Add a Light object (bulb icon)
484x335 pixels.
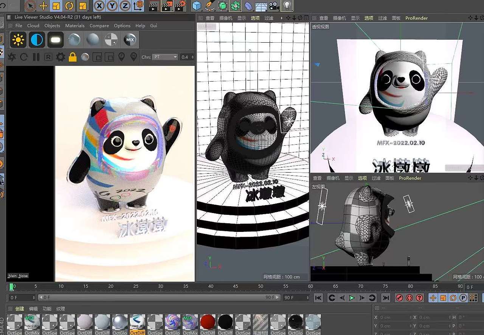tap(287, 6)
